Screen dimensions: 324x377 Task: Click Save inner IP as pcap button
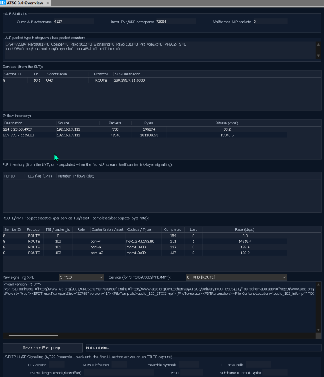click(x=43, y=347)
